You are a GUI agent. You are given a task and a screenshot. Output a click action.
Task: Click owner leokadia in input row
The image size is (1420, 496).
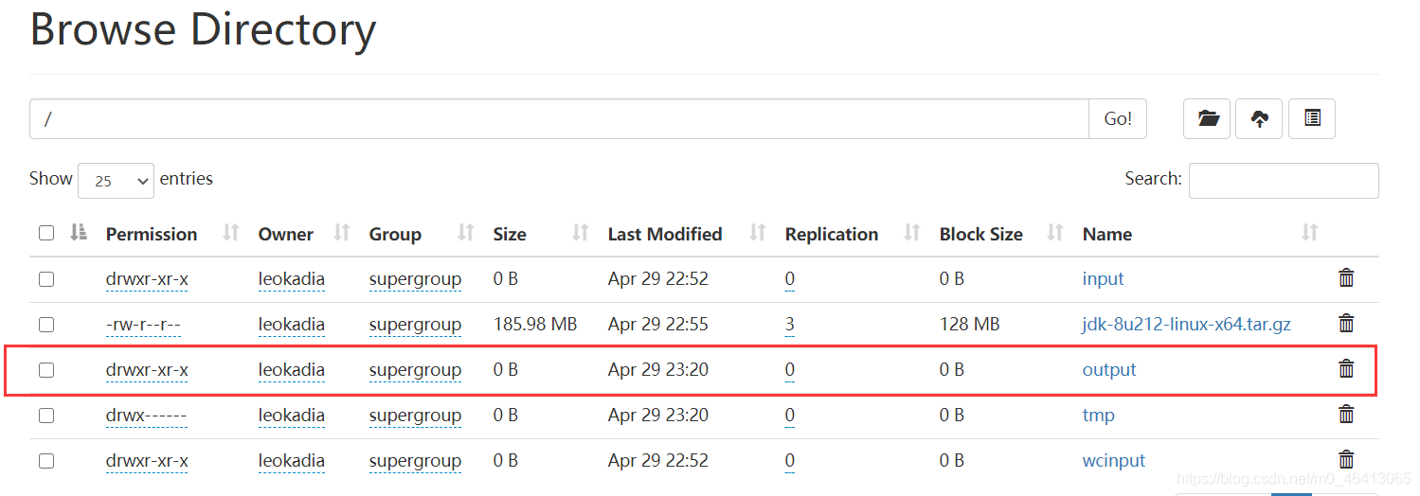click(292, 278)
